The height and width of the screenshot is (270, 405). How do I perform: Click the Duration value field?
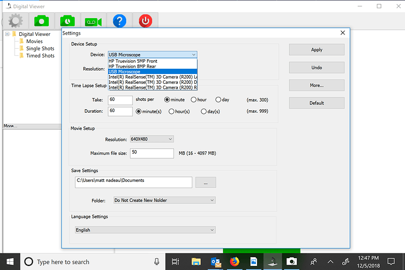pyautogui.click(x=120, y=112)
